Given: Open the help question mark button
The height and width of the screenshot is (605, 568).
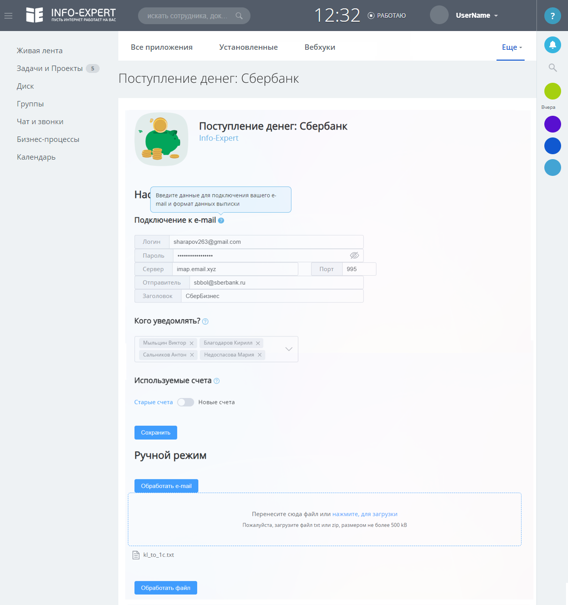Looking at the screenshot, I should (553, 16).
